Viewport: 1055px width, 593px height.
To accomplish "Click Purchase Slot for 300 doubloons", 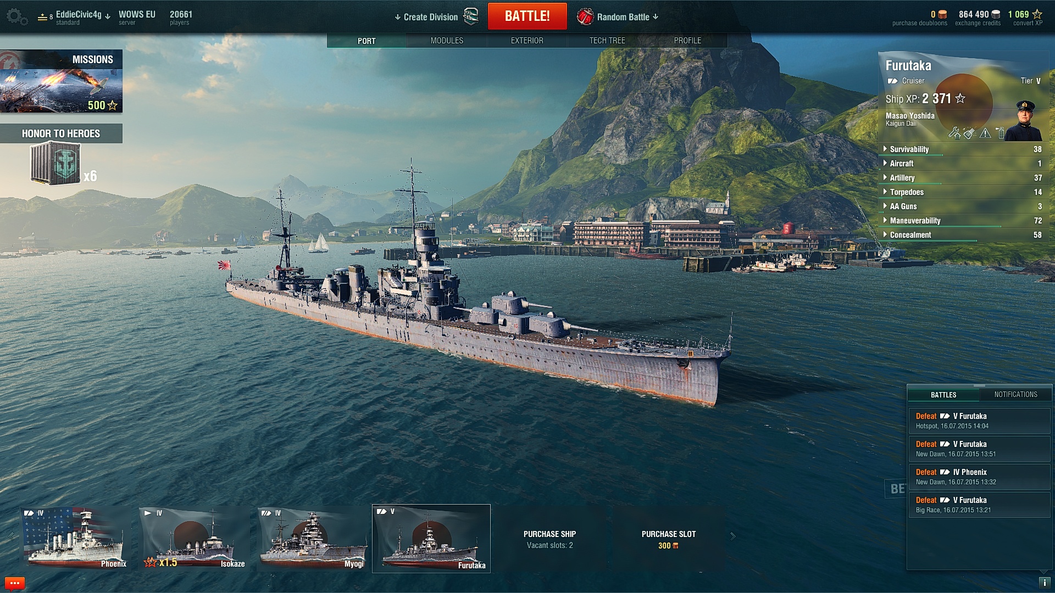I will pyautogui.click(x=669, y=539).
